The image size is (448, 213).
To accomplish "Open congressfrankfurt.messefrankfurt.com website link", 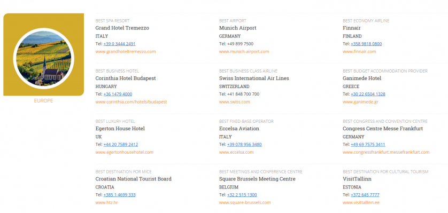I will click(x=386, y=152).
